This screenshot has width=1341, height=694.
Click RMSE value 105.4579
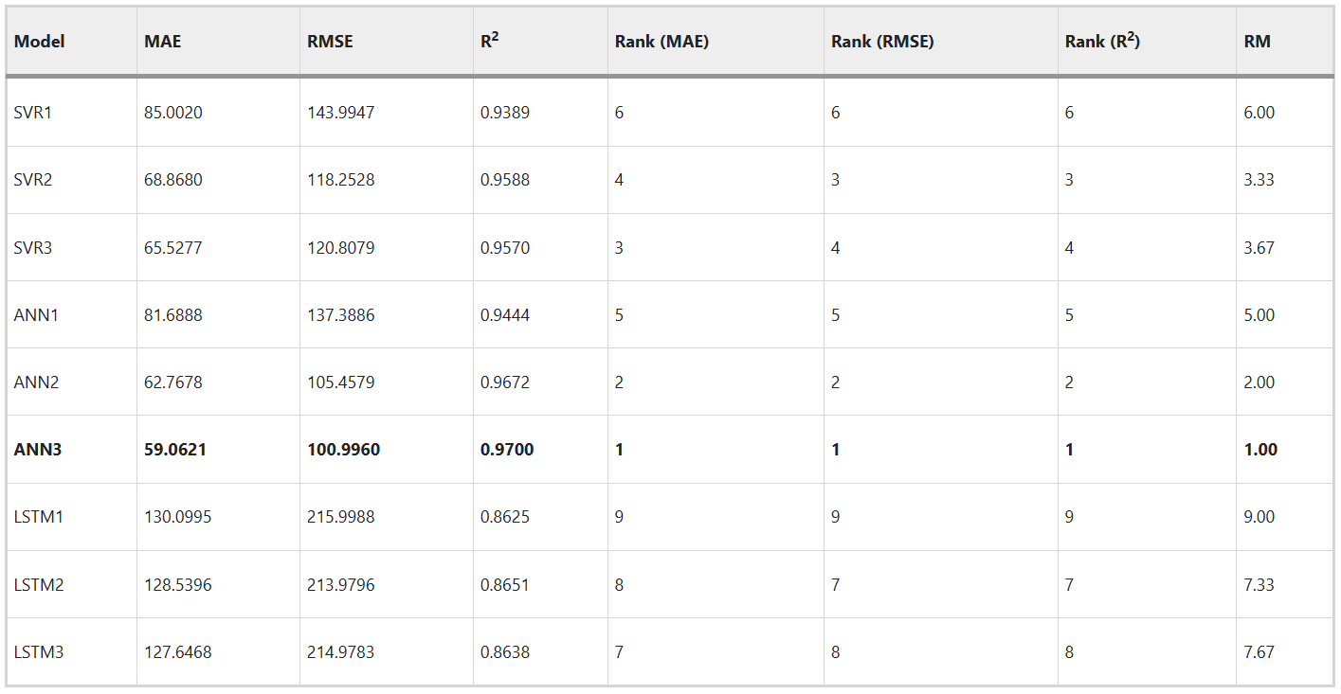pos(341,383)
